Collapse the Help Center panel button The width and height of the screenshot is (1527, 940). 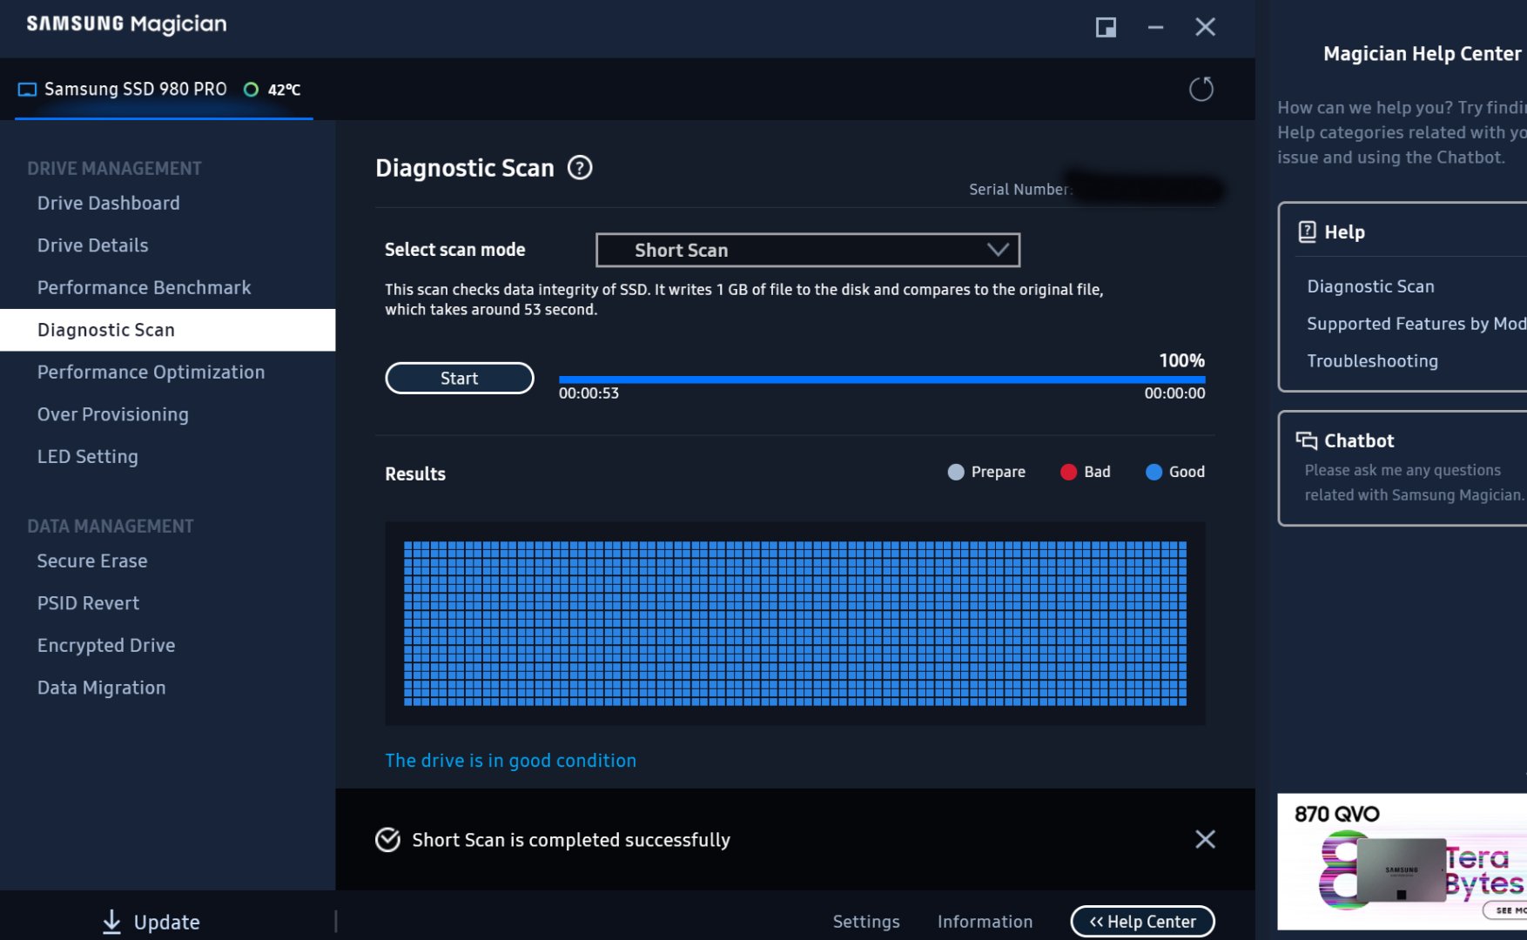tap(1143, 922)
